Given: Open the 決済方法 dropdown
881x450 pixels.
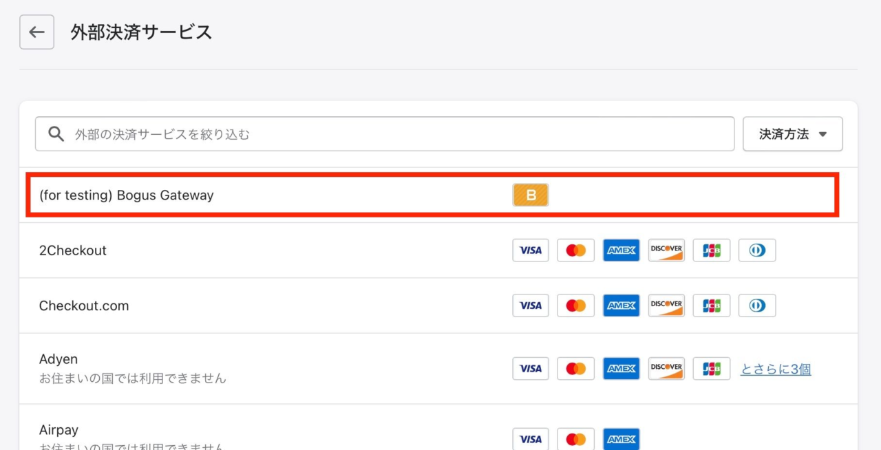Looking at the screenshot, I should [793, 133].
